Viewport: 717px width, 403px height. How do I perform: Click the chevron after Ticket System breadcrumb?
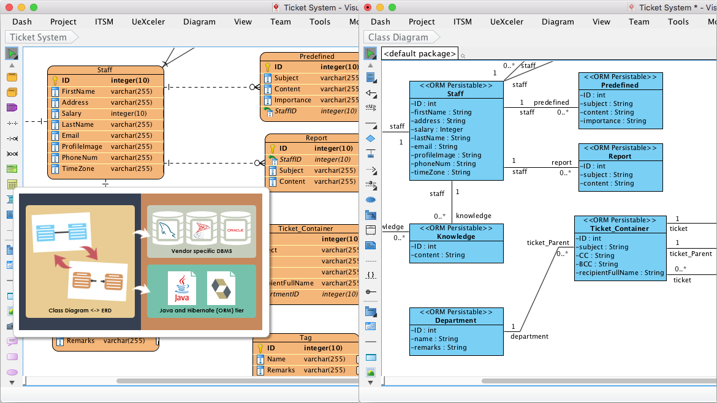(75, 37)
